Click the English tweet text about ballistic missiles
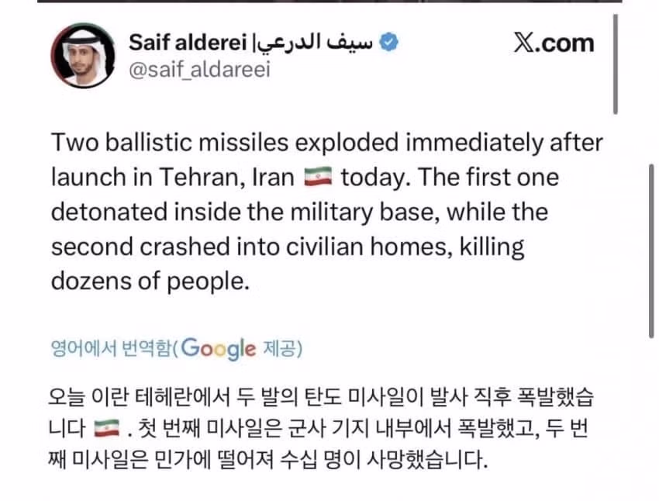Viewport: 659px width, 501px height. click(326, 212)
